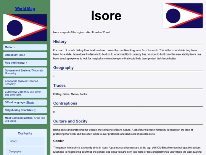Click the Currency: Coin info box
The image size is (206, 155).
click(x=25, y=93)
